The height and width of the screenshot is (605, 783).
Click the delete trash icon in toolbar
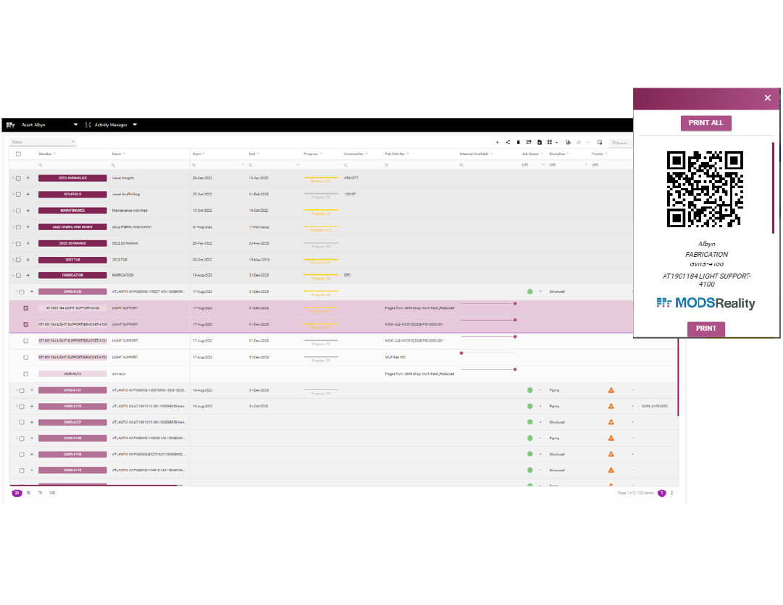[x=519, y=142]
